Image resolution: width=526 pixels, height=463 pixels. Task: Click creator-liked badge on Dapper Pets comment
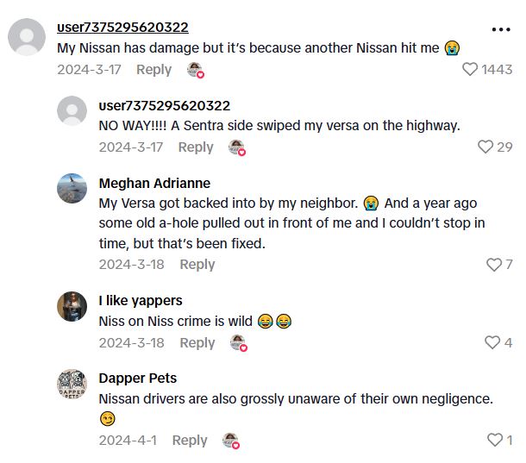click(x=230, y=441)
